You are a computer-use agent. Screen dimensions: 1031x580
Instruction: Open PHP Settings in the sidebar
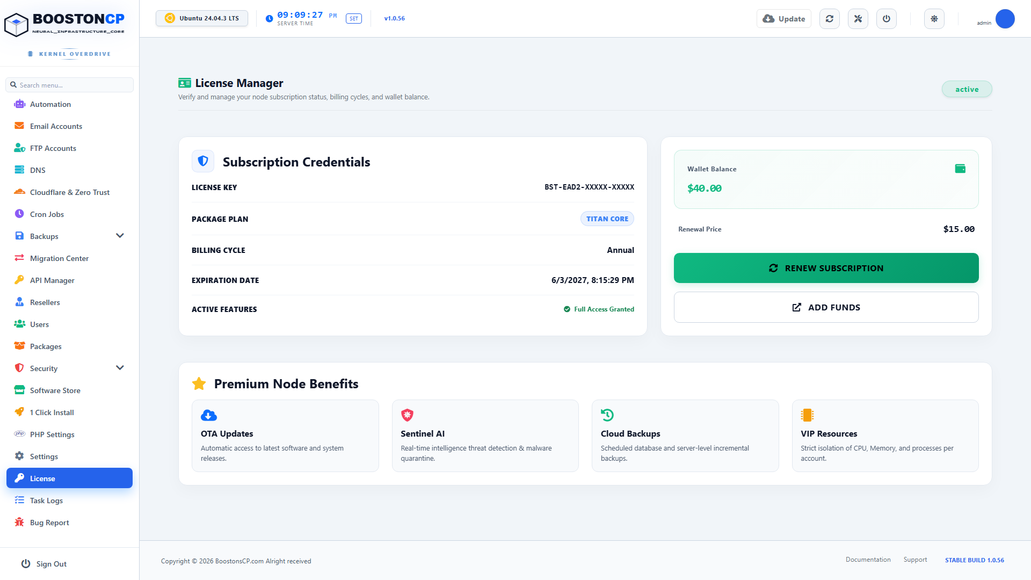click(69, 434)
